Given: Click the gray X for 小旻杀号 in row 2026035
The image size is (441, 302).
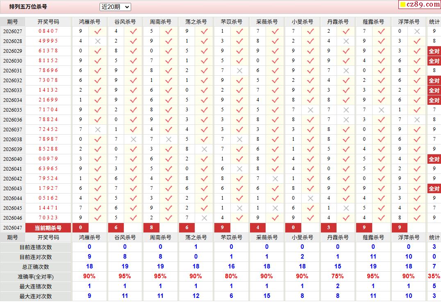Looking at the screenshot, I should pos(310,110).
